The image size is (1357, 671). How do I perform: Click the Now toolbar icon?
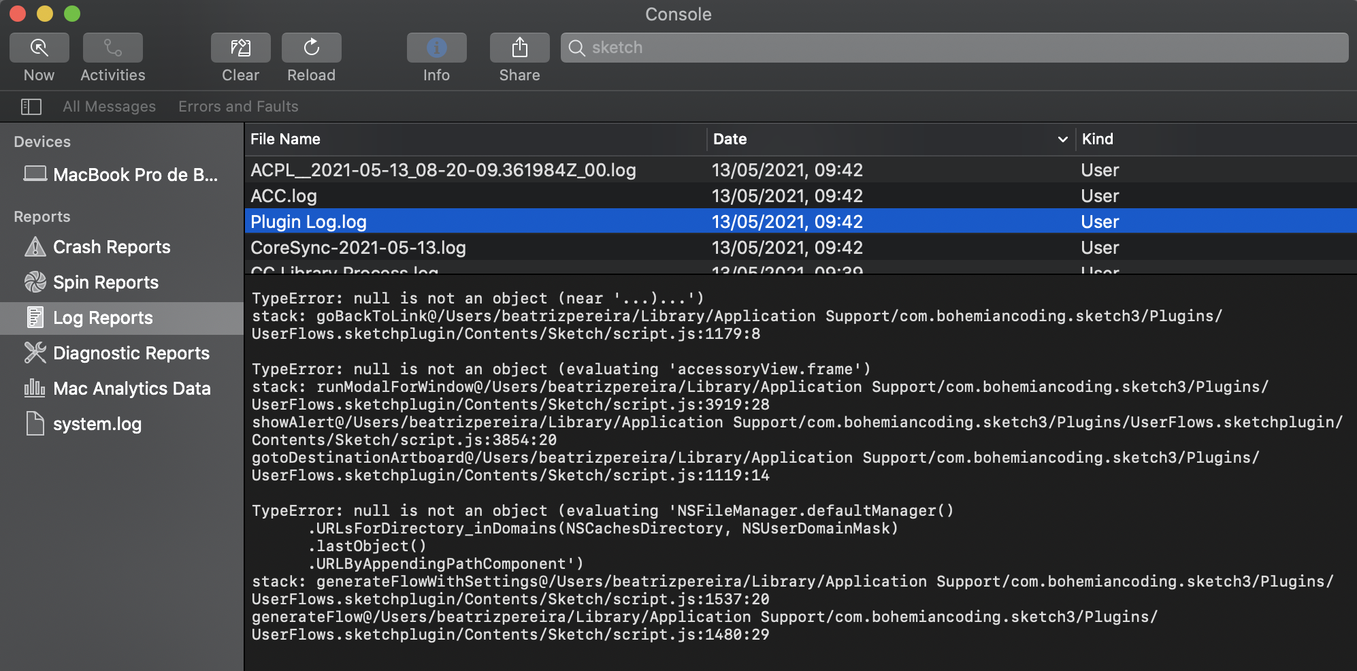click(39, 48)
